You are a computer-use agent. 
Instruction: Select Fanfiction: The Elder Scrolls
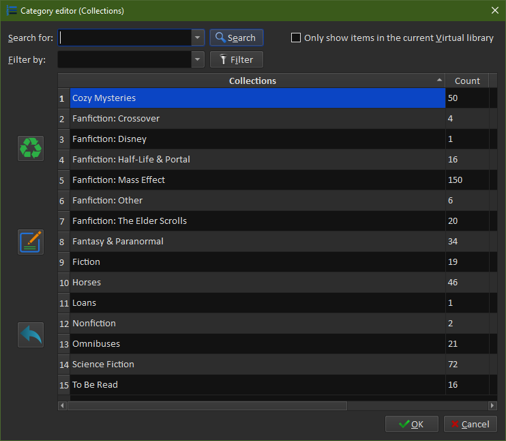[258, 221]
